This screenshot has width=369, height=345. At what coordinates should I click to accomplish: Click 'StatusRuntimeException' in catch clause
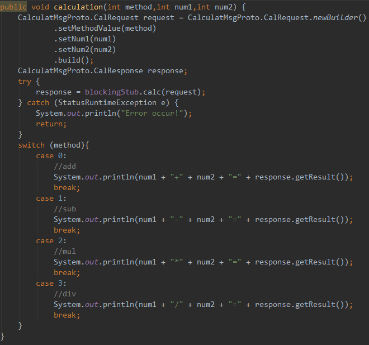[x=107, y=103]
